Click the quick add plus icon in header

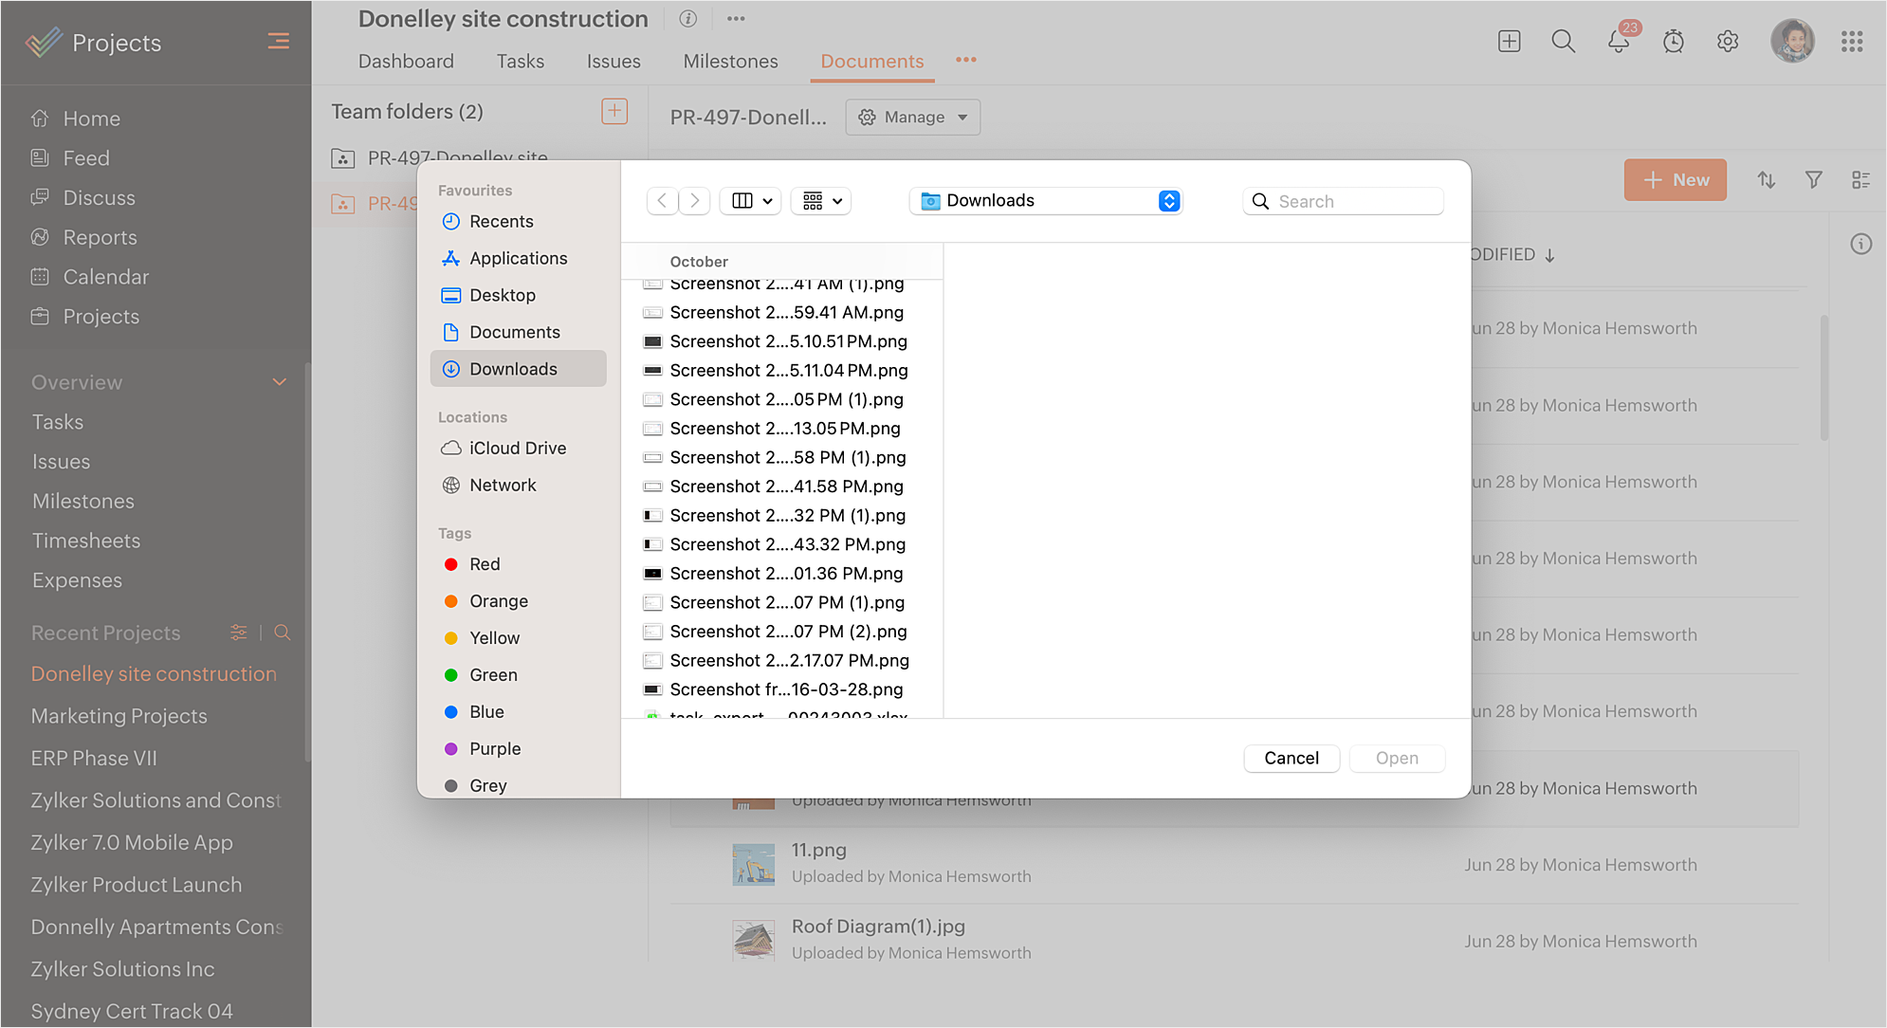[1510, 42]
